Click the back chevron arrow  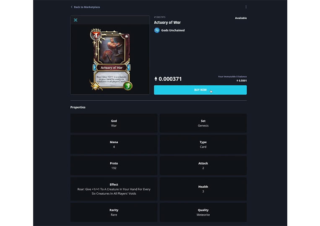pyautogui.click(x=71, y=7)
